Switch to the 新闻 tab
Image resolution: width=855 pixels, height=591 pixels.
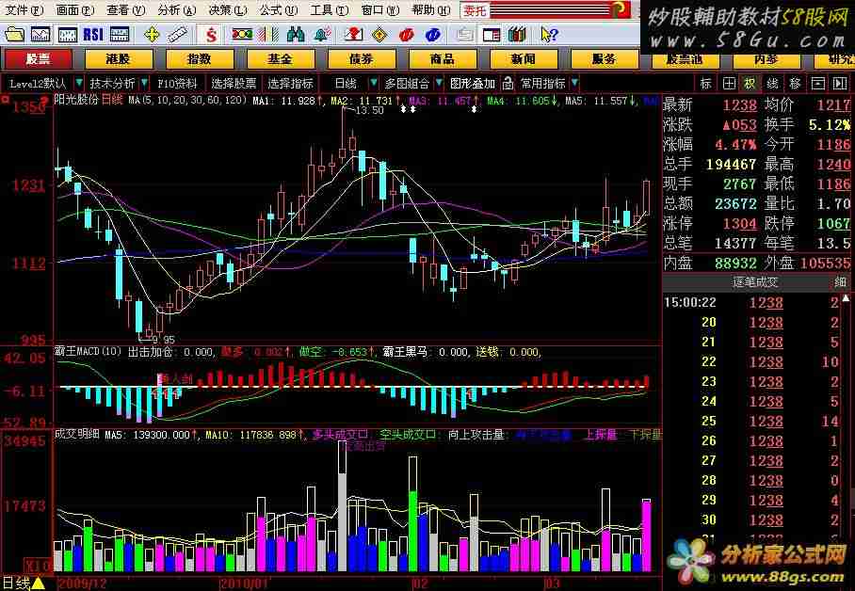pyautogui.click(x=524, y=59)
